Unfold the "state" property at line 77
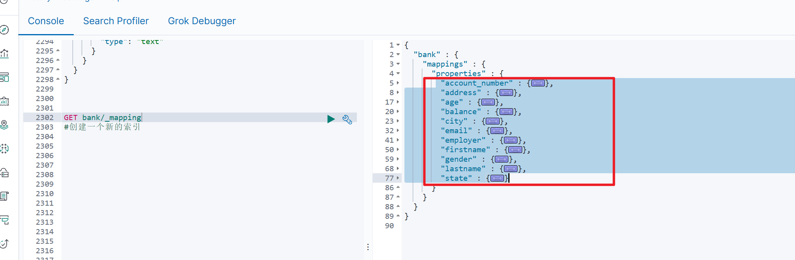 coord(398,178)
